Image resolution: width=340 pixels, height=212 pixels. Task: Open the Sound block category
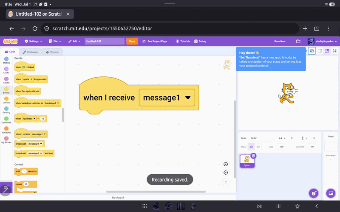[x=6, y=80]
